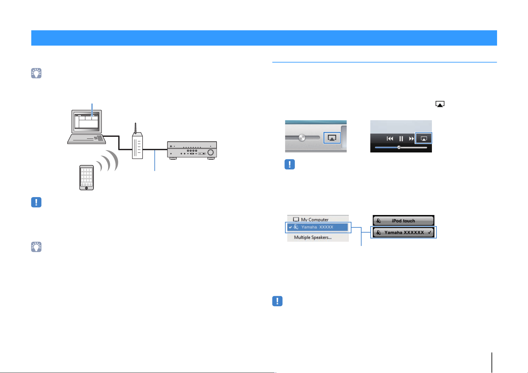Click the iPod playback progress slider

click(x=401, y=148)
